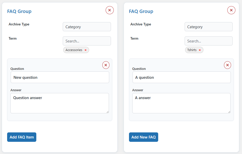Delete the 'New question' FAQ item
Image resolution: width=242 pixels, height=154 pixels.
106,65
